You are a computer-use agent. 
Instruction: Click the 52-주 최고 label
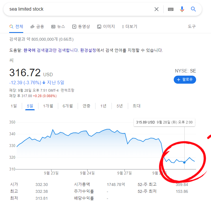[x=147, y=185]
